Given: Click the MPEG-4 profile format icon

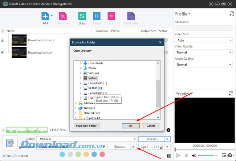Looking at the screenshot, I should coord(10,143).
